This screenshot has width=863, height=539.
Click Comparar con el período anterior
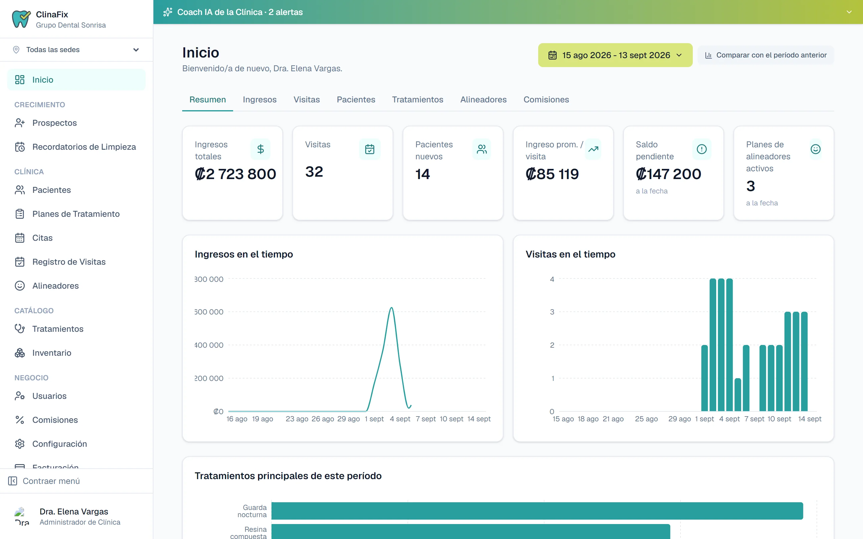(766, 55)
